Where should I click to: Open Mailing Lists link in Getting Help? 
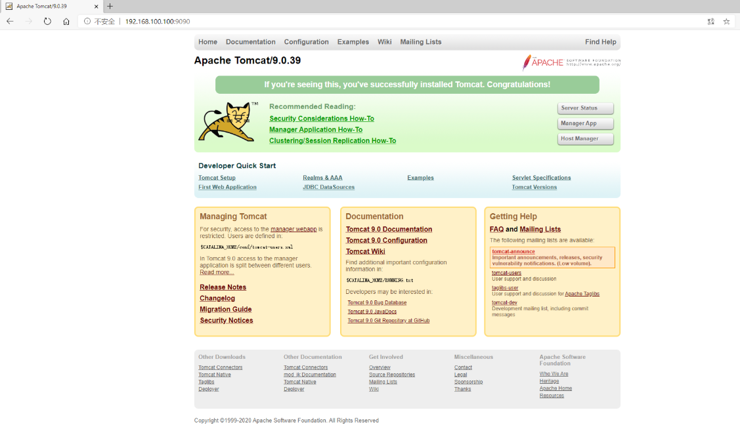[x=540, y=229]
